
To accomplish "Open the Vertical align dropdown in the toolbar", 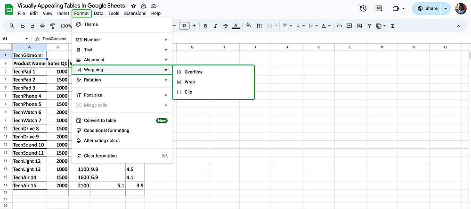I will click(300, 26).
